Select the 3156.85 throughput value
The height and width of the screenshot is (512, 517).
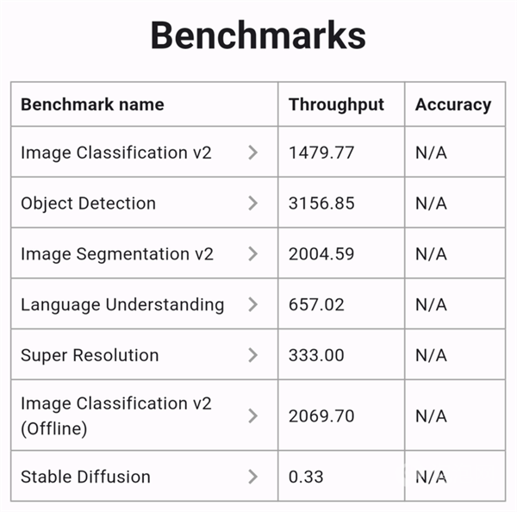(321, 203)
